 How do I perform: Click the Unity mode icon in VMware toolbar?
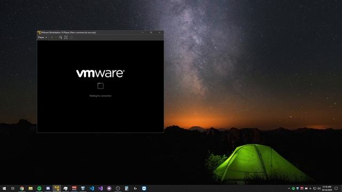pyautogui.click(x=71, y=37)
